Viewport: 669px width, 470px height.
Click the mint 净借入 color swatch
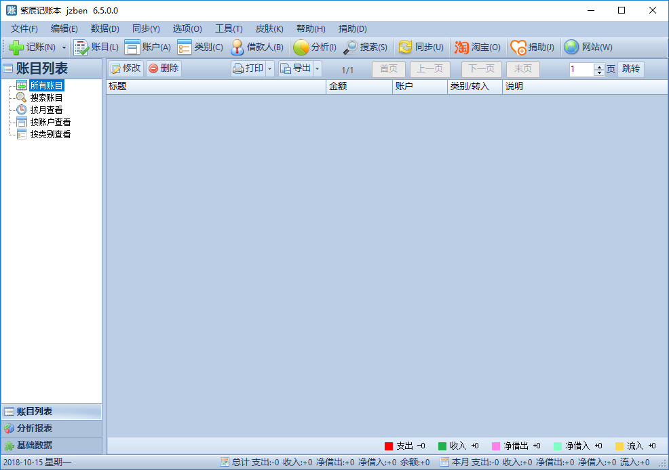558,446
